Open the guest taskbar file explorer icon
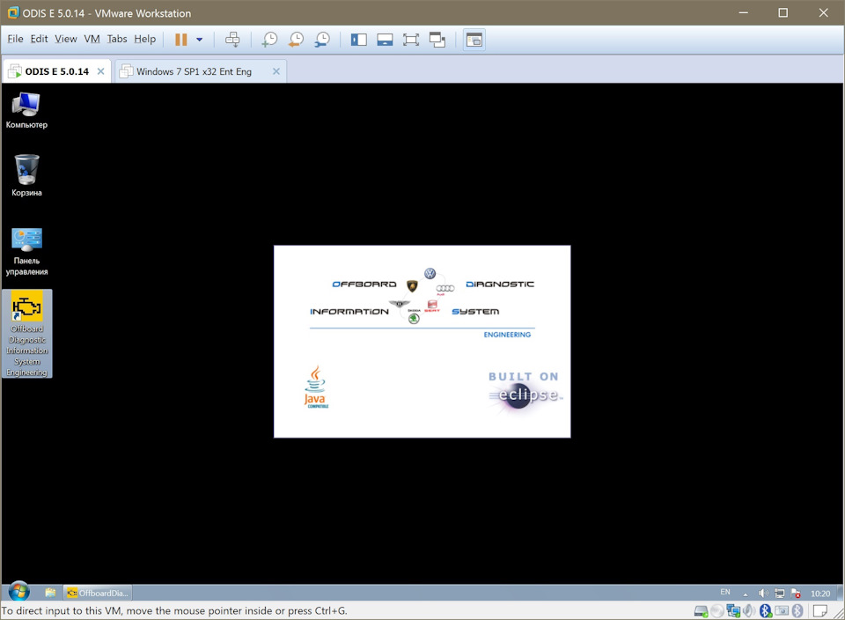The height and width of the screenshot is (620, 845). (x=50, y=593)
